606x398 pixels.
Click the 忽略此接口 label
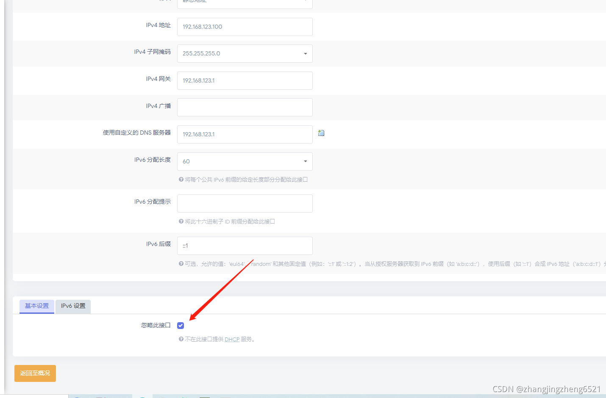(x=156, y=325)
